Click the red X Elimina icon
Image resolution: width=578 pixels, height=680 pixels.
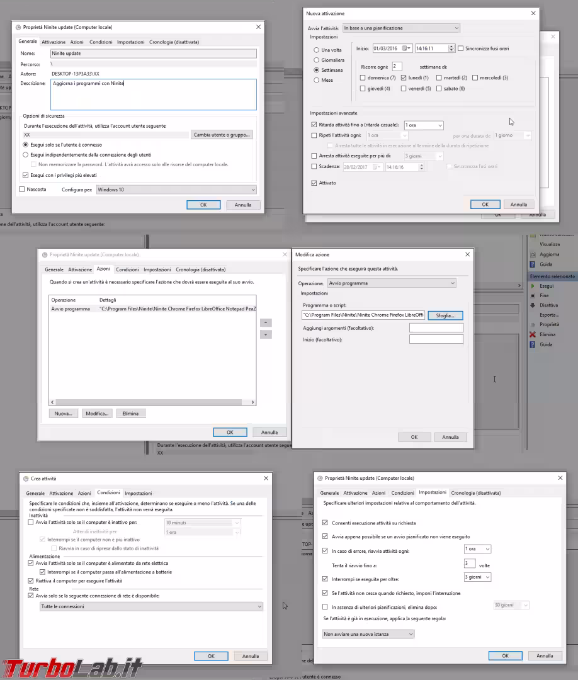coord(533,334)
